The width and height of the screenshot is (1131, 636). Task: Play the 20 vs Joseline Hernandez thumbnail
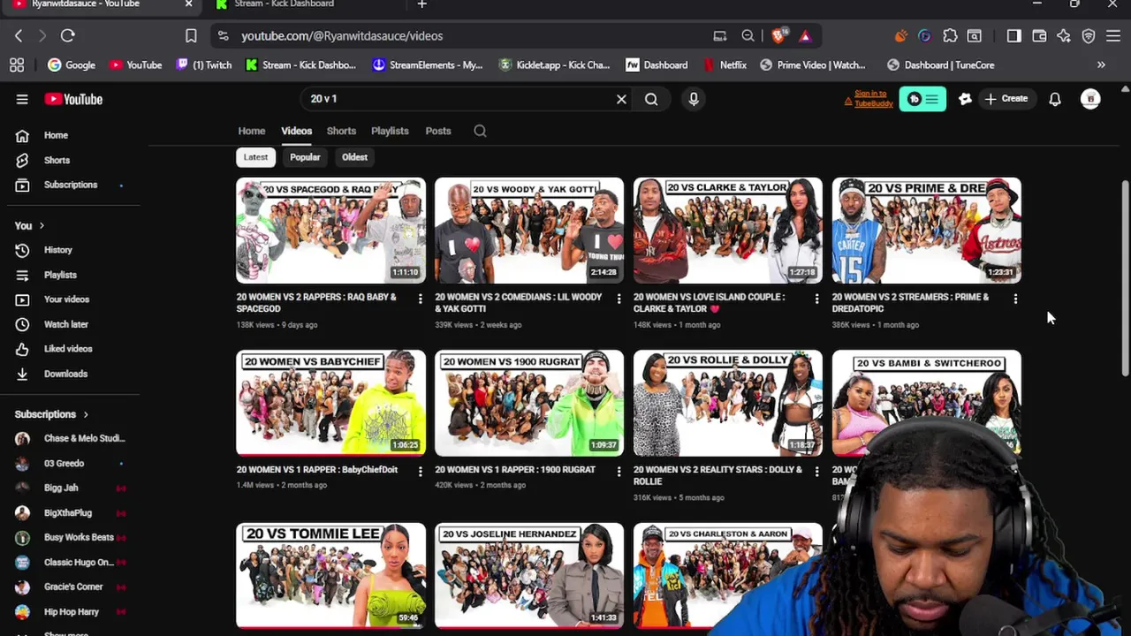coord(529,575)
